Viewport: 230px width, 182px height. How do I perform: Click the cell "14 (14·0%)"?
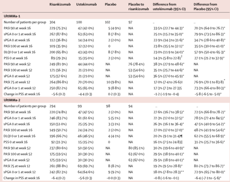tap(86, 40)
